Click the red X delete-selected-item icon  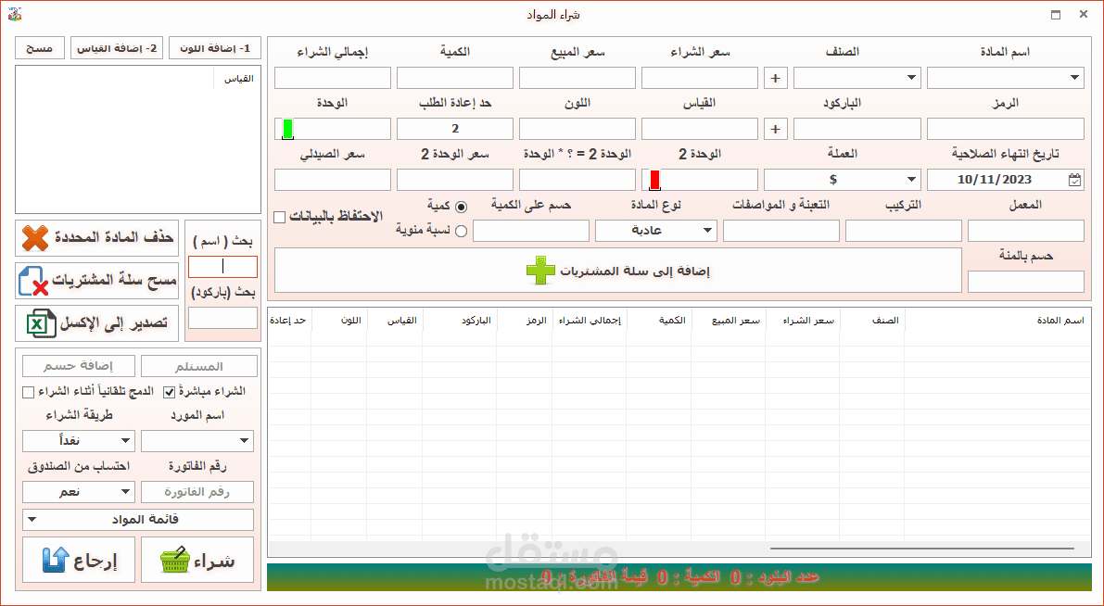tap(35, 238)
